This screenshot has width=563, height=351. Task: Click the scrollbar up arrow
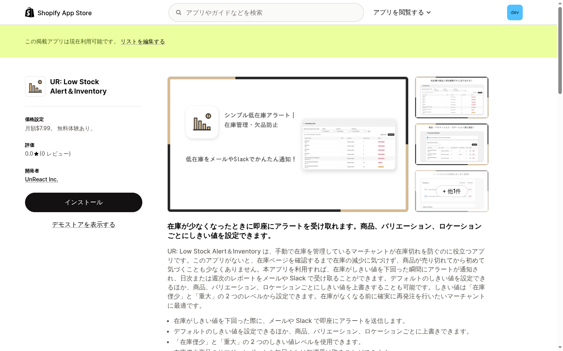point(560,3)
